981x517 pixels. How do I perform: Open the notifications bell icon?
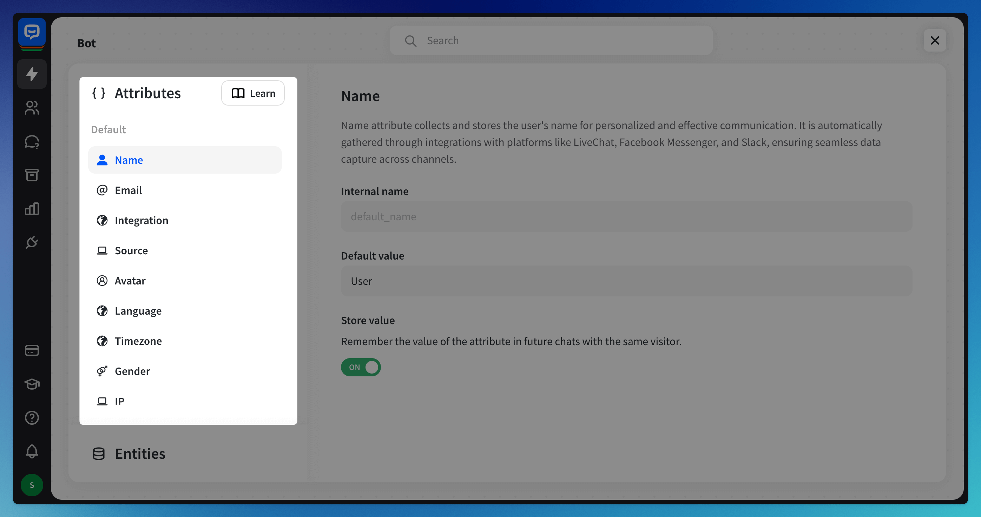click(x=32, y=451)
